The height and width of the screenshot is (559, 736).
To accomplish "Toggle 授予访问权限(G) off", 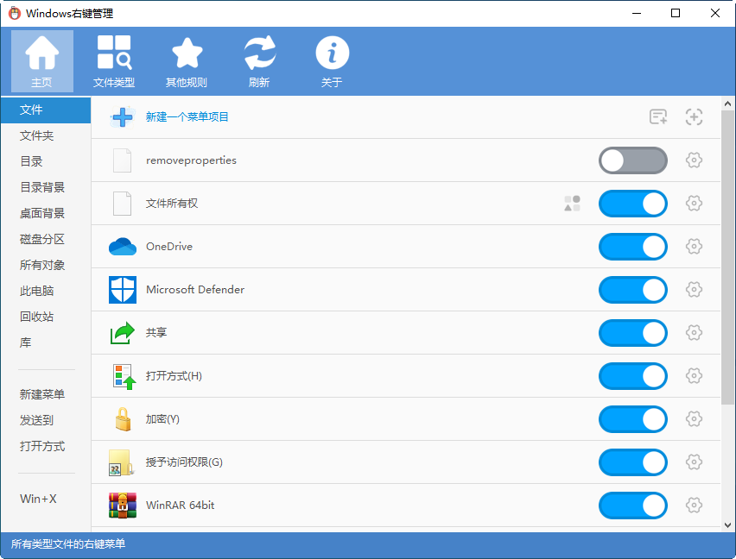I will pyautogui.click(x=632, y=462).
